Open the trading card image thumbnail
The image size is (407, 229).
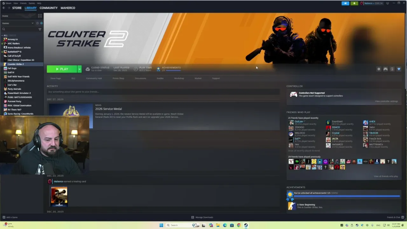tap(59, 196)
